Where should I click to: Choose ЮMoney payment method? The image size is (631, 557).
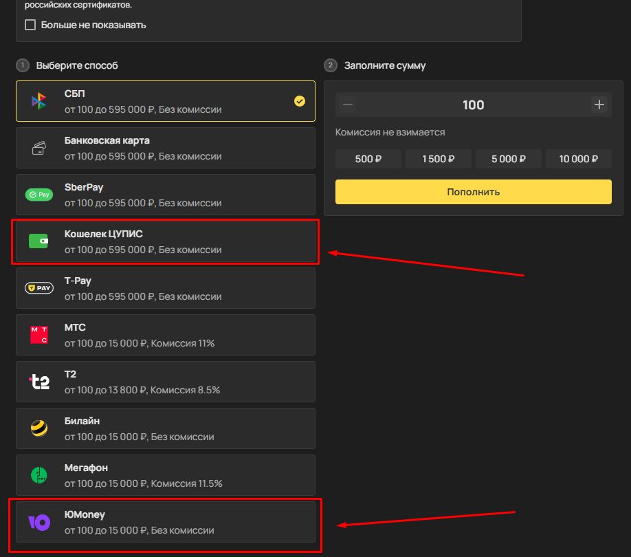166,522
